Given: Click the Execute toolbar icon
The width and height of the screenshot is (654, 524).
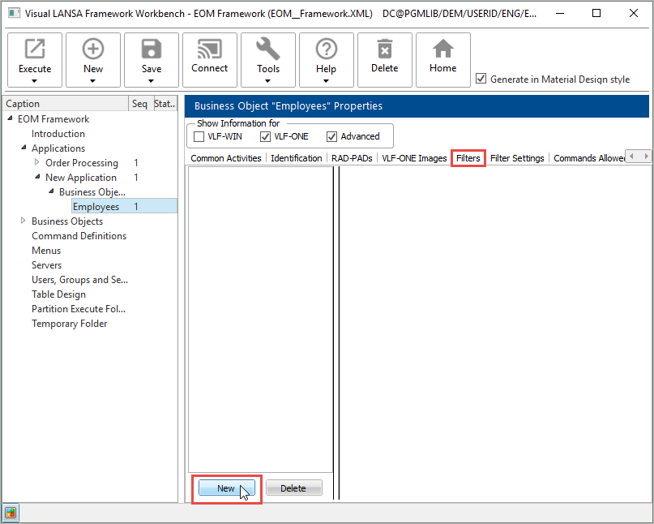Looking at the screenshot, I should coord(35,49).
